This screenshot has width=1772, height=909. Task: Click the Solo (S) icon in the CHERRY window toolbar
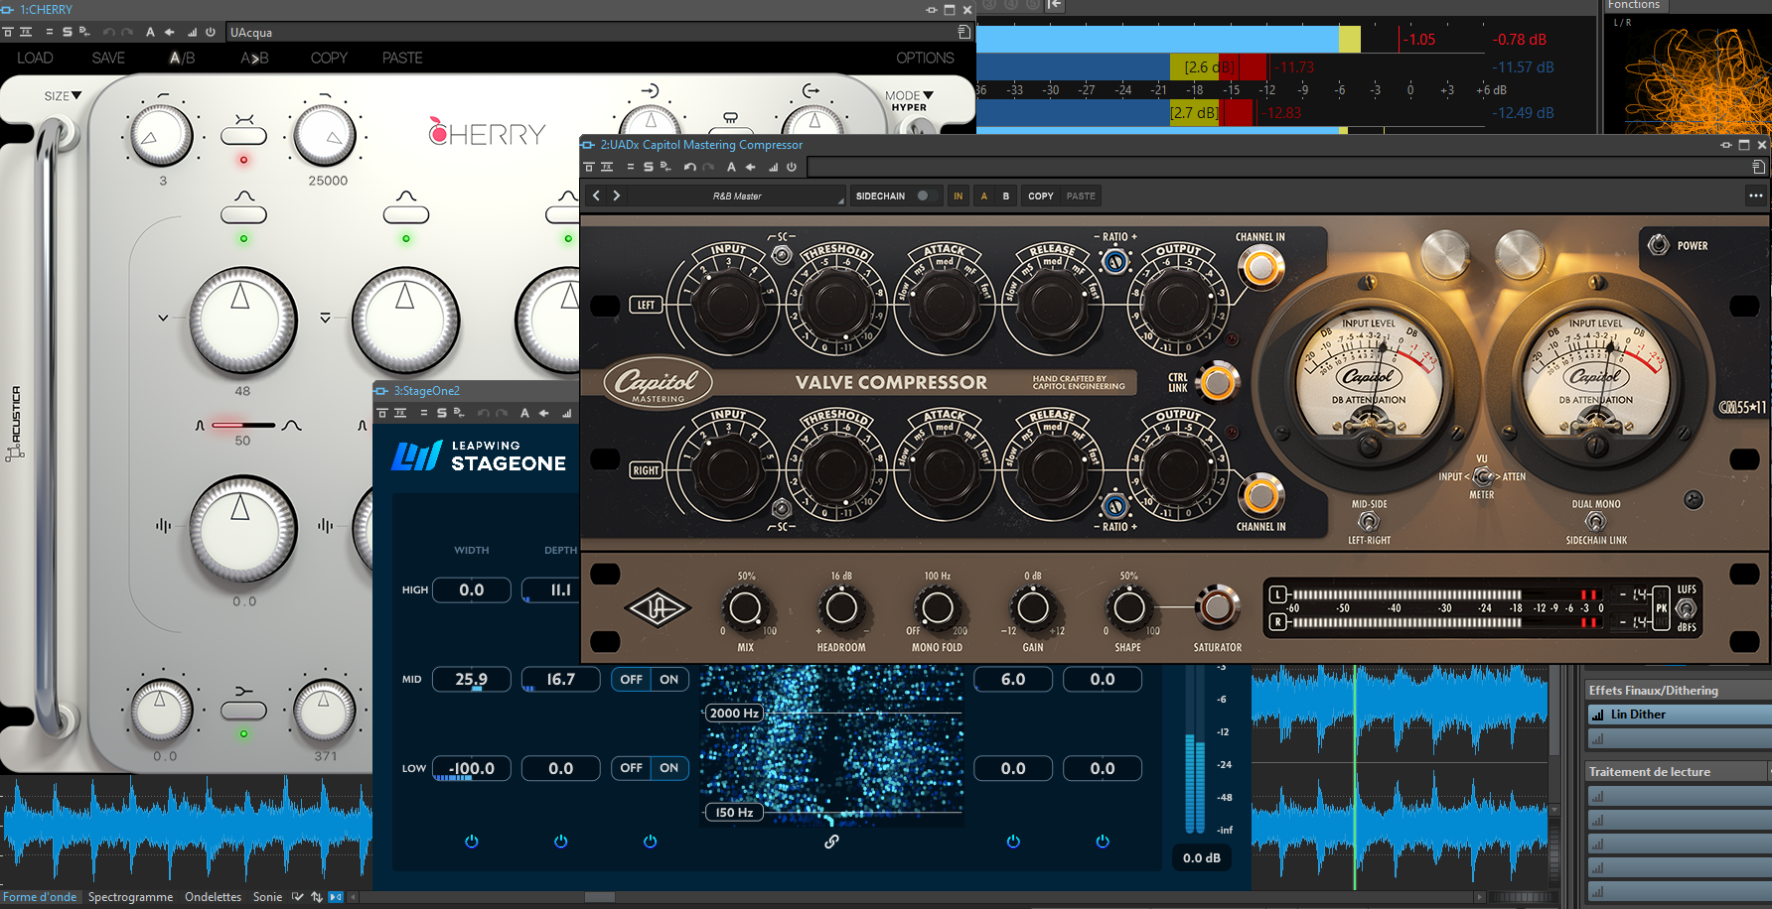(68, 32)
